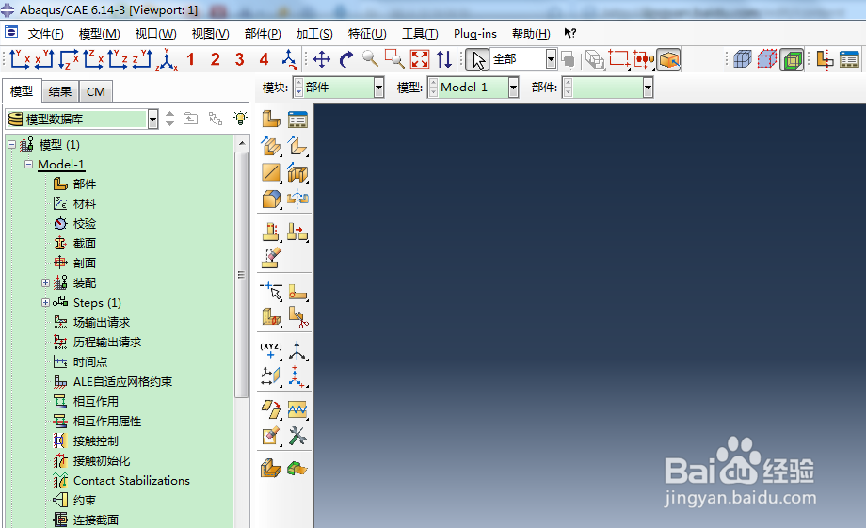Screen dimensions: 866x528
Task: Select the Create Solid Extrude tool
Action: tap(271, 146)
